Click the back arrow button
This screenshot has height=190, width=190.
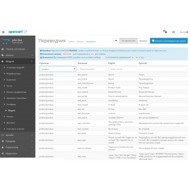tap(116, 41)
